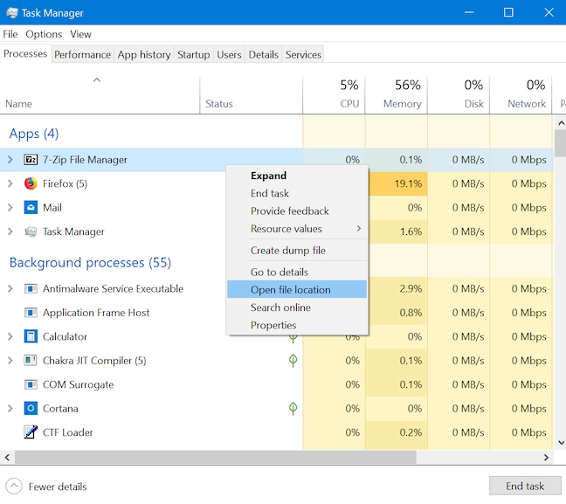566x504 pixels.
Task: Select Open file location
Action: (x=296, y=289)
